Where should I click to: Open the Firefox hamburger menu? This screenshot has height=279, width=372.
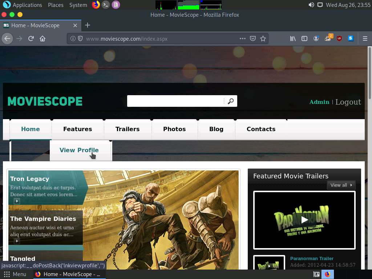pos(365,39)
